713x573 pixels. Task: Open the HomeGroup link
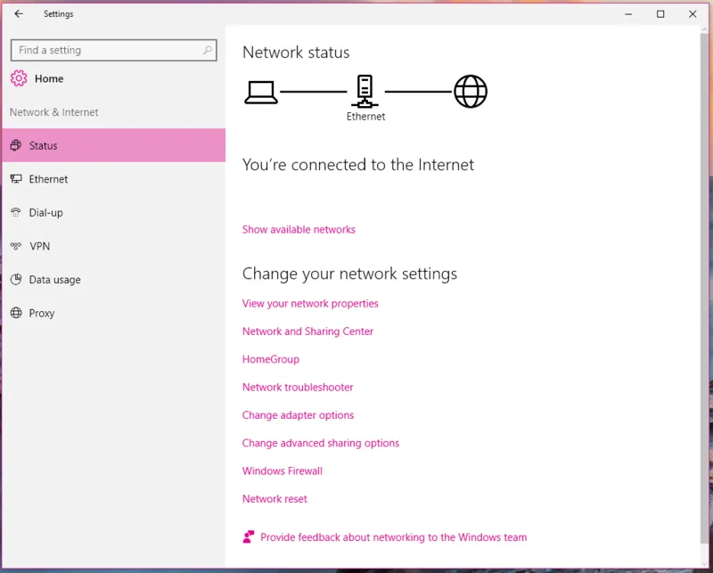(271, 359)
